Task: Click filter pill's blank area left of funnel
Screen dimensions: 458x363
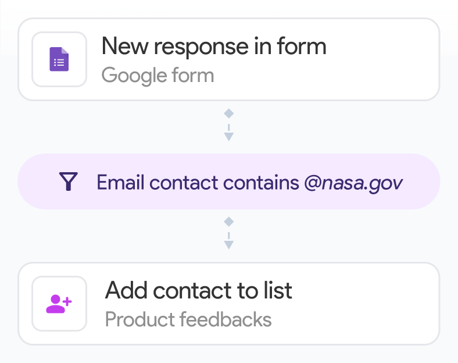Action: 38,182
